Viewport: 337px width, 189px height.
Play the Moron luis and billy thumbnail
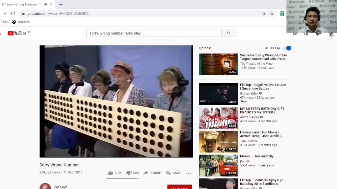click(219, 166)
